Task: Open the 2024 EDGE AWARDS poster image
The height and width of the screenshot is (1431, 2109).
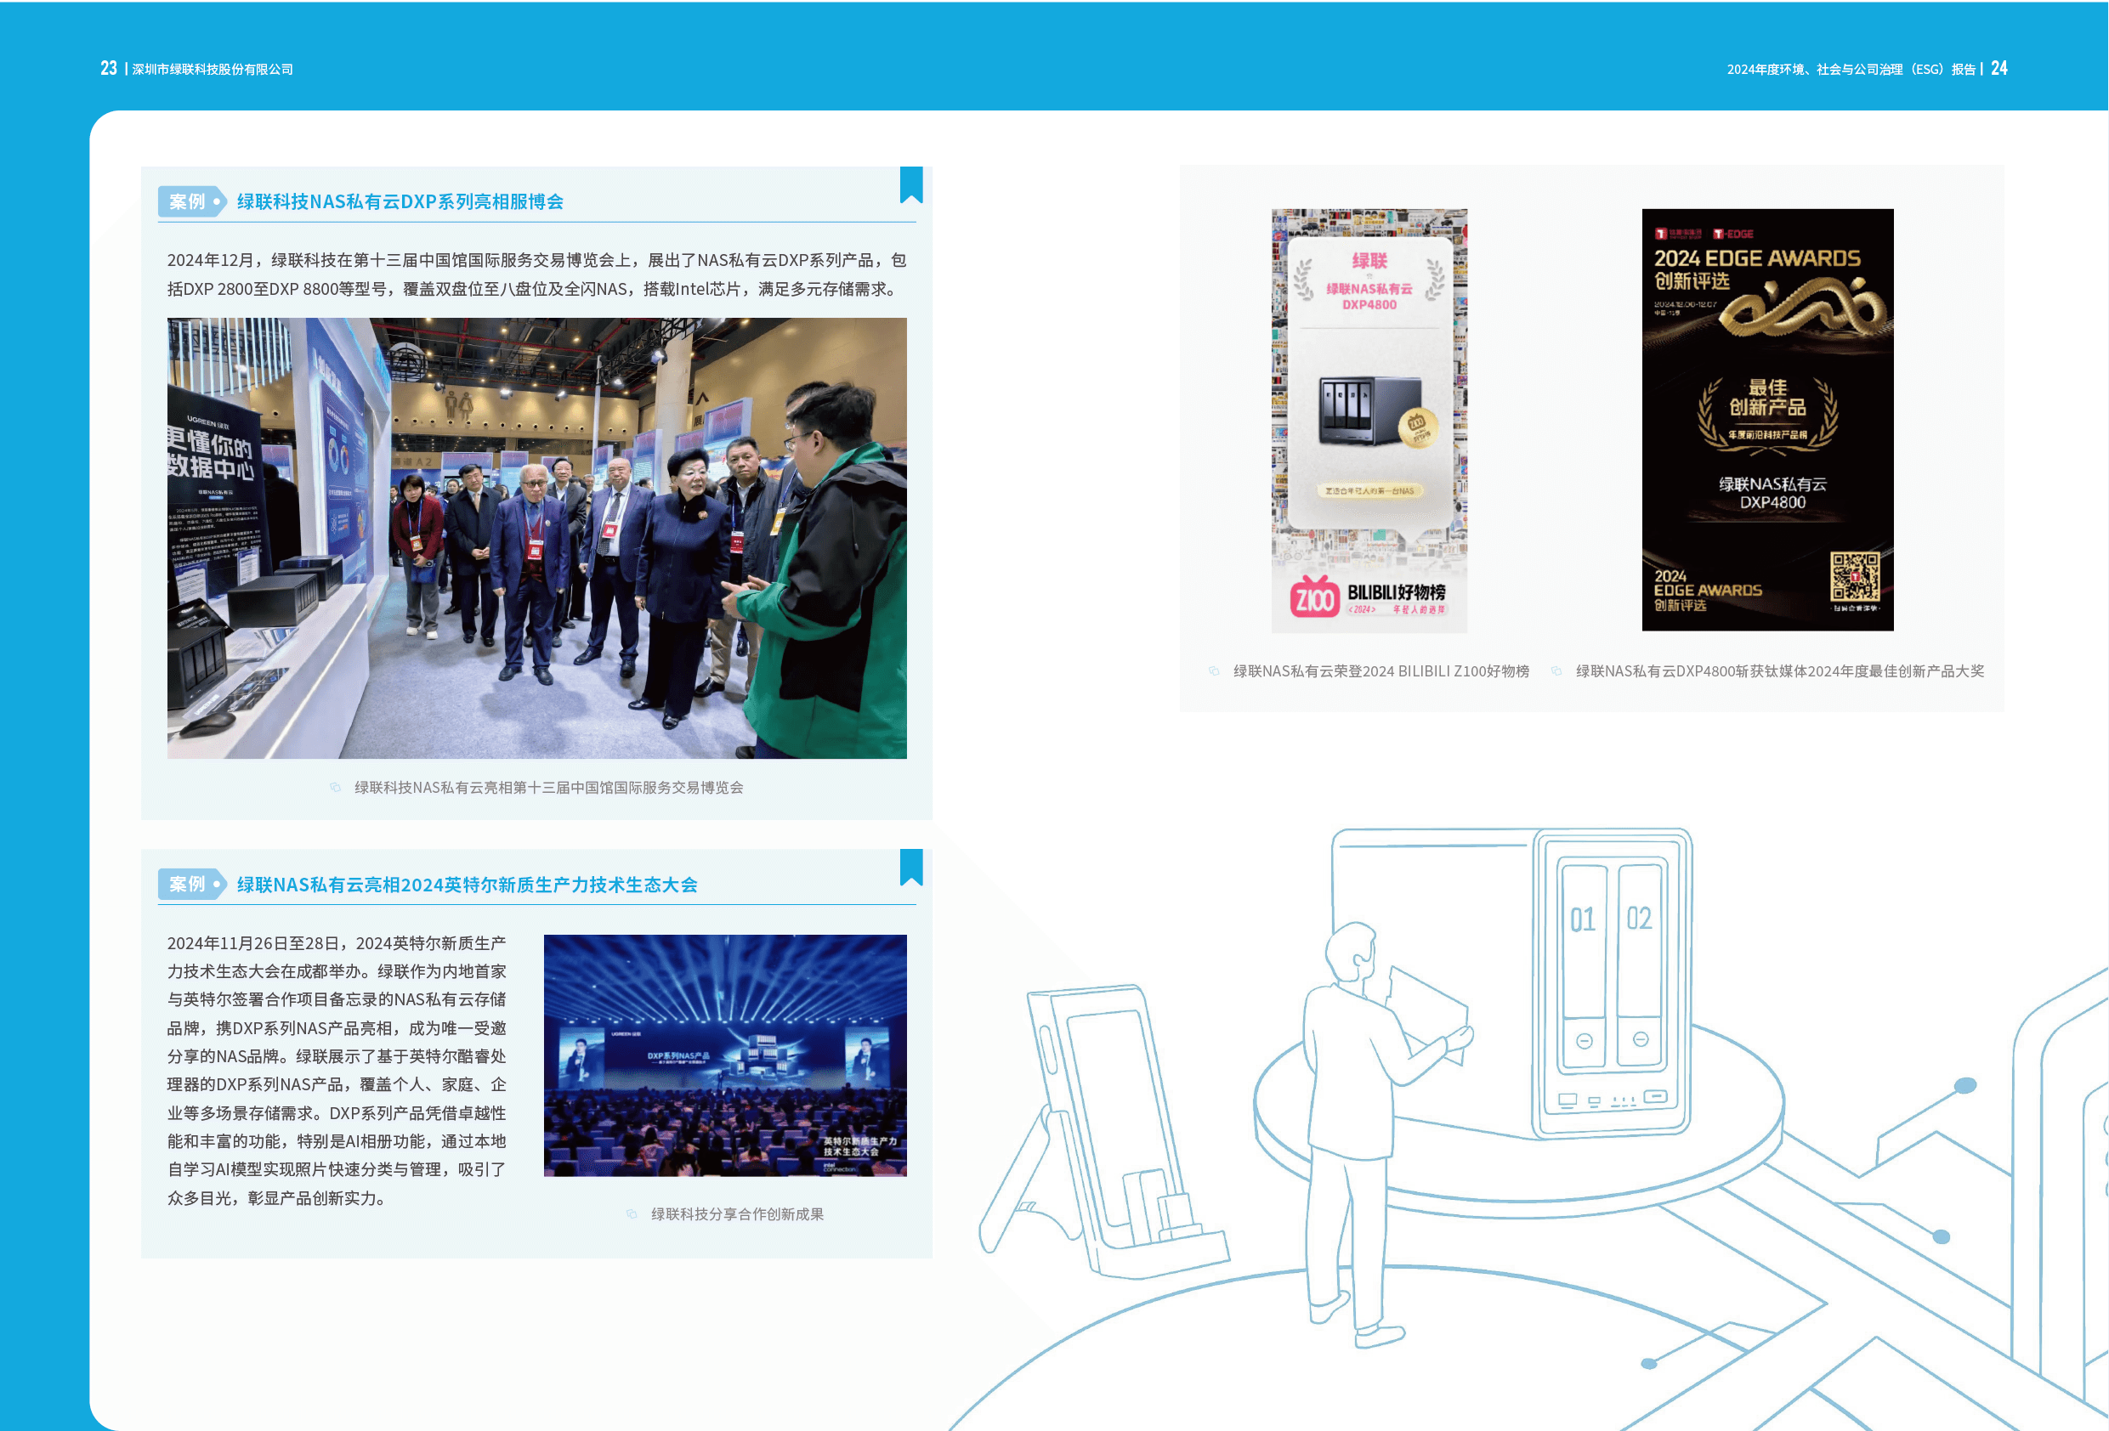Action: 1767,419
